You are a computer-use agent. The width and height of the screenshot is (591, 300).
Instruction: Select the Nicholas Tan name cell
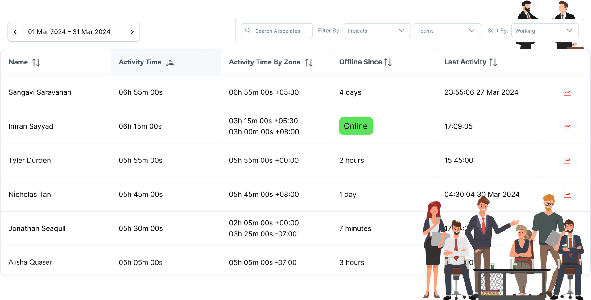coord(30,194)
